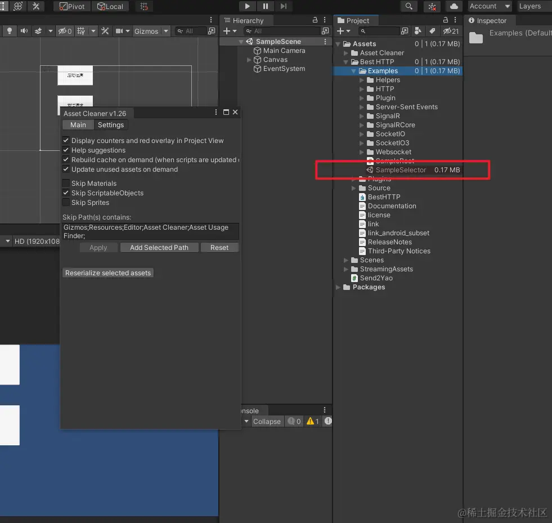Open Scene view component tools icon
Viewport: 552px width, 523px height.
click(x=105, y=31)
